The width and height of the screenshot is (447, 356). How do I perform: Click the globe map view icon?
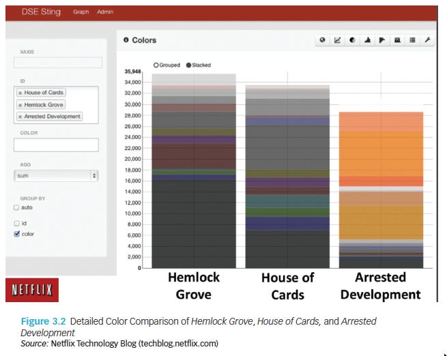322,40
